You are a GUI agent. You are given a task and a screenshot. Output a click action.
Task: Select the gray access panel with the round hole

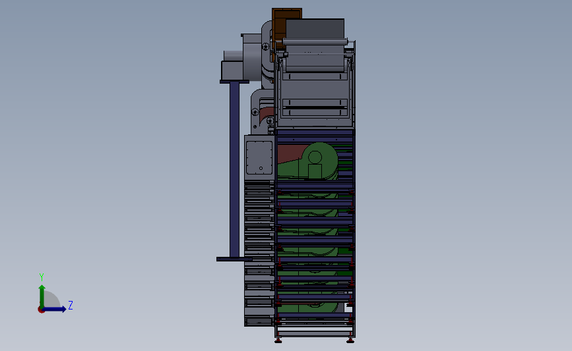(x=259, y=157)
